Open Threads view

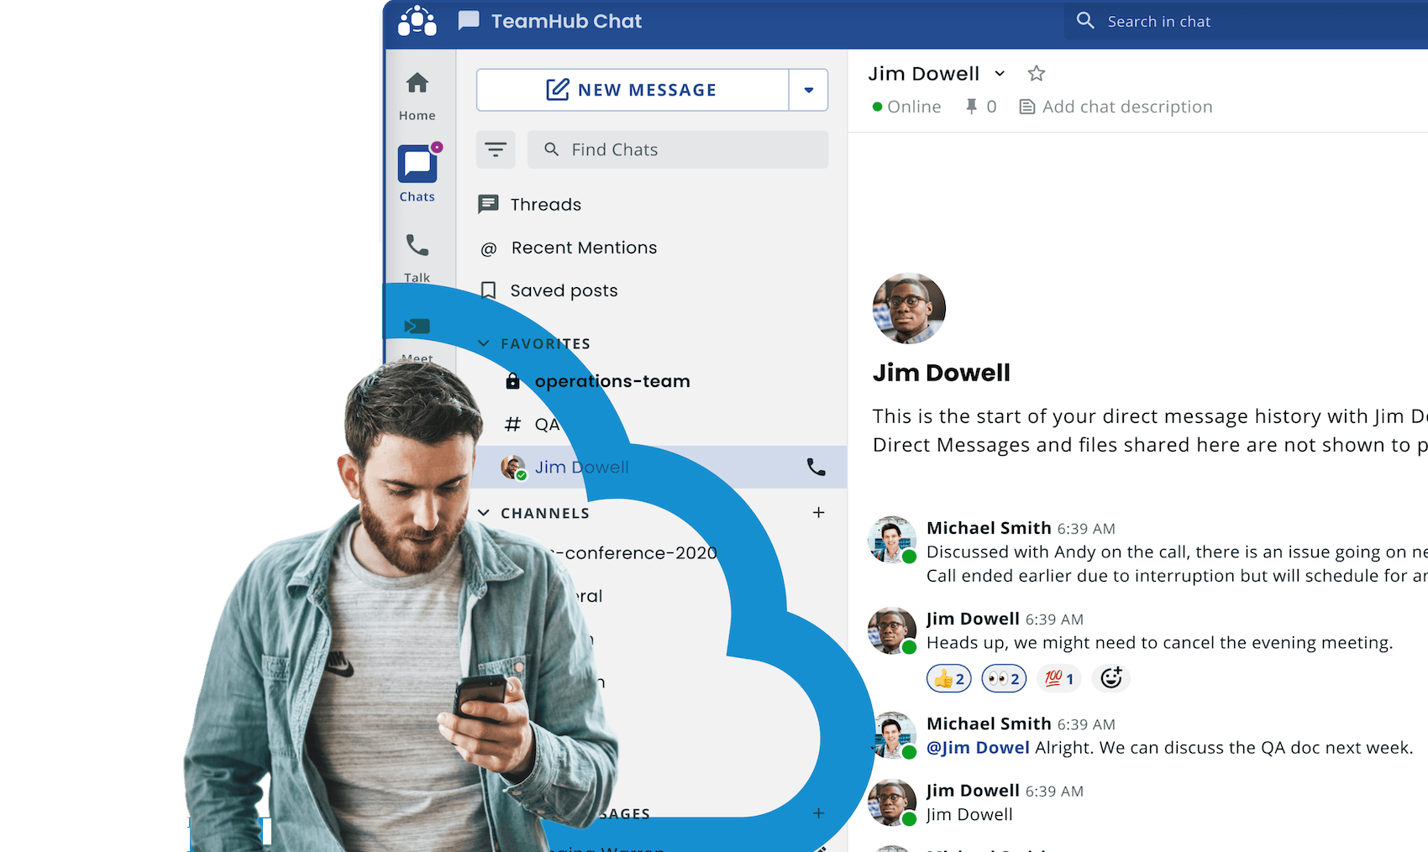529,204
